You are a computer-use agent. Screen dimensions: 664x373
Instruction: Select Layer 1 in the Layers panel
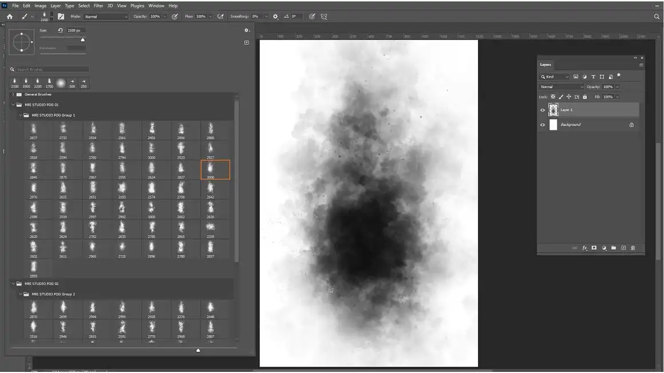point(588,110)
